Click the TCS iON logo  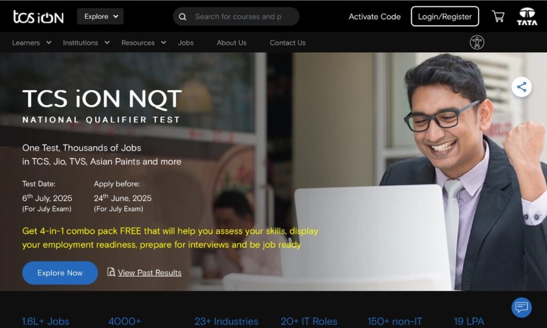(x=38, y=17)
